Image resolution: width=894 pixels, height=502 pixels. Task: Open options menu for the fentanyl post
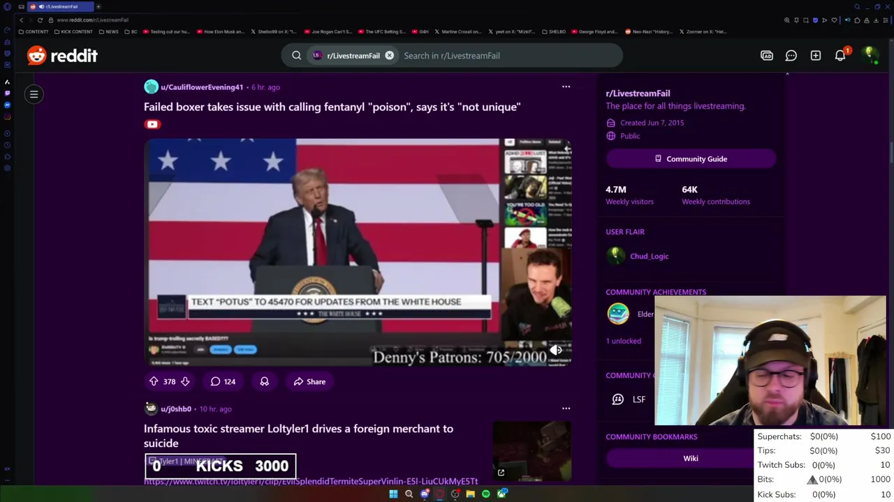566,87
